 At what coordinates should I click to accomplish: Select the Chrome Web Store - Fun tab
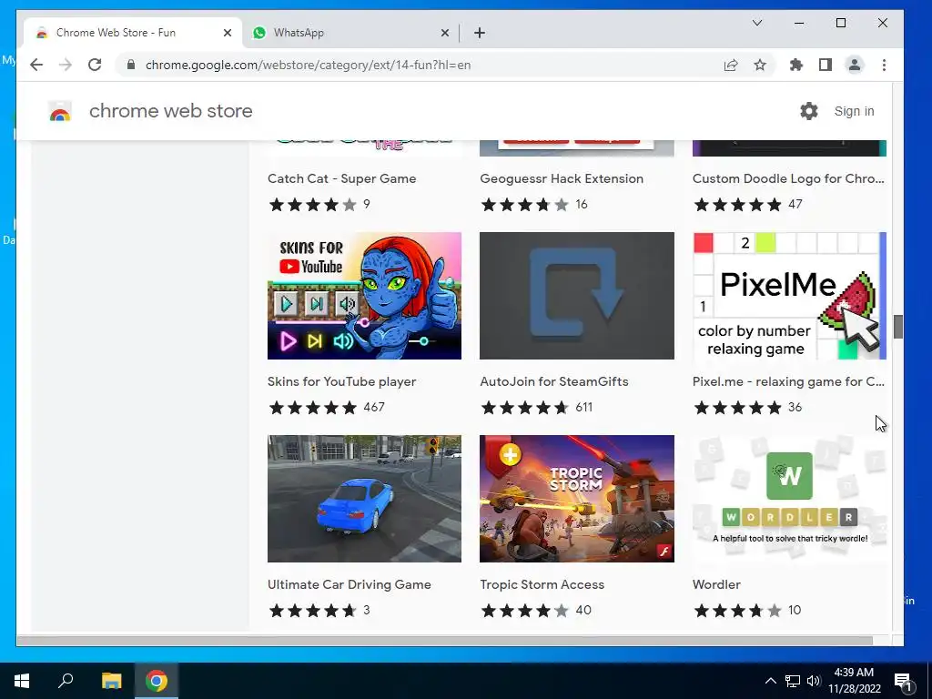tap(133, 33)
